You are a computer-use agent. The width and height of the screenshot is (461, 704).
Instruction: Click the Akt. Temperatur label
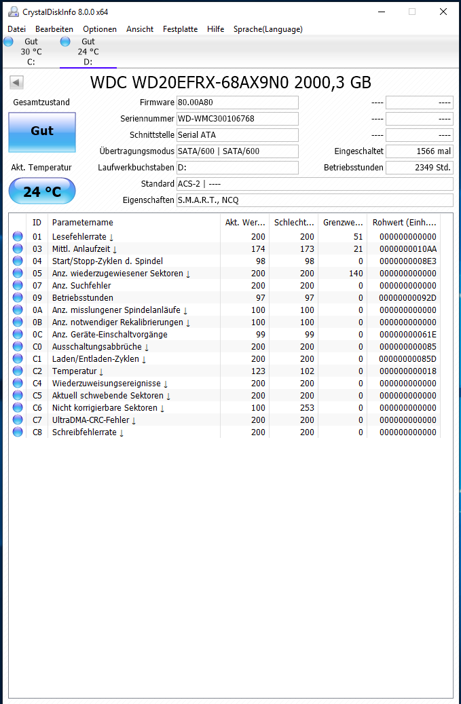[41, 168]
